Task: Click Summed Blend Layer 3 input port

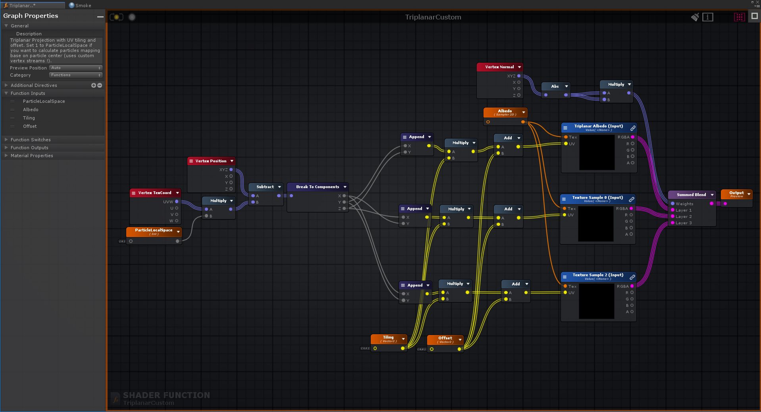Action: [x=672, y=223]
